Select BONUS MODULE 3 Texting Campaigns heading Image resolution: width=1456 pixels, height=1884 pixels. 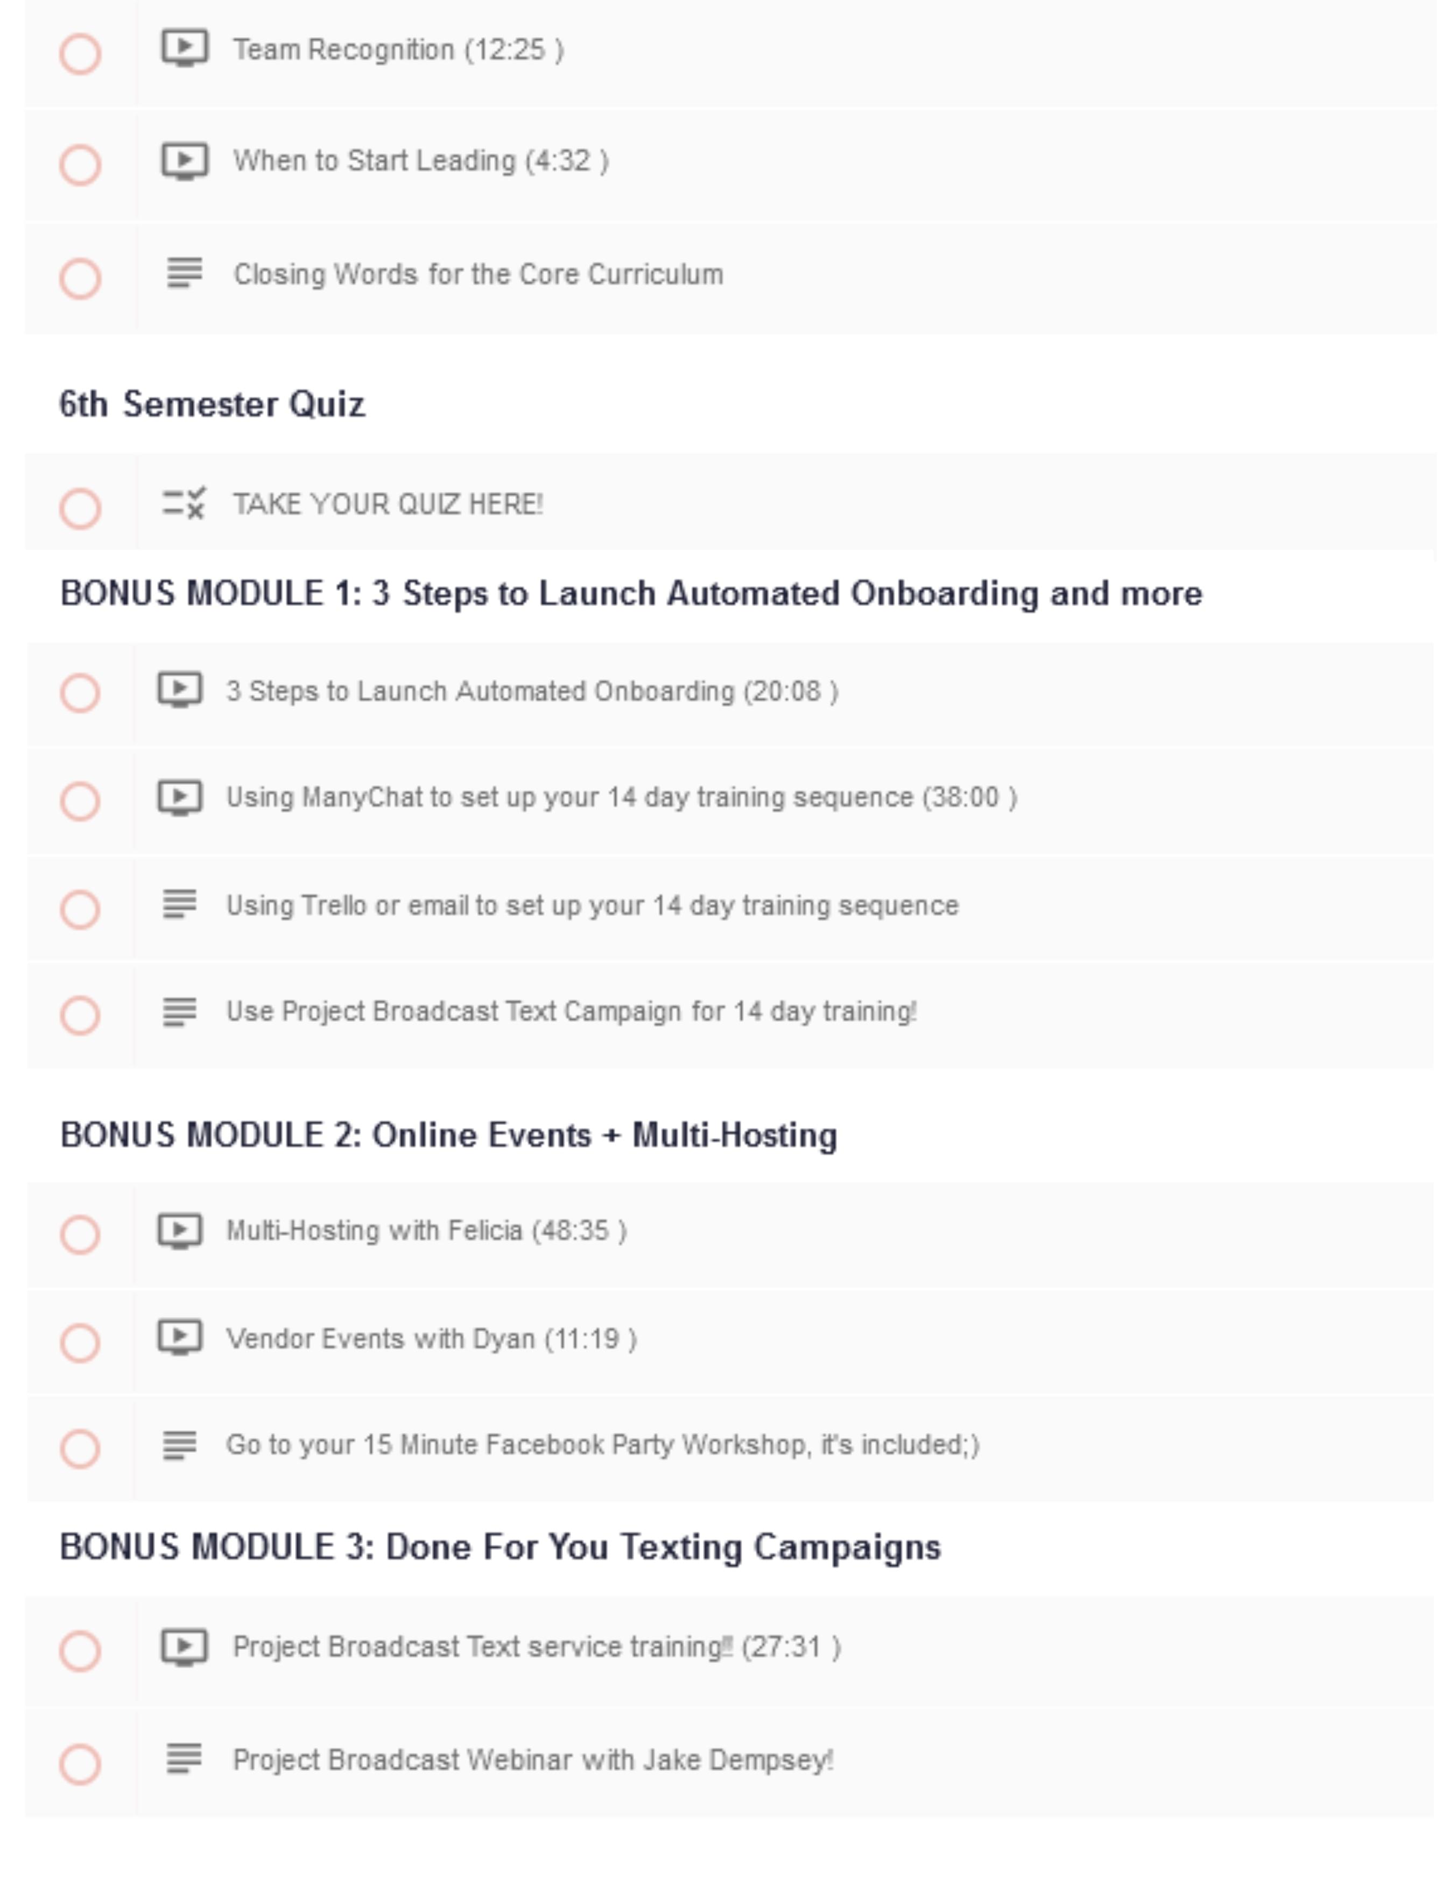500,1548
